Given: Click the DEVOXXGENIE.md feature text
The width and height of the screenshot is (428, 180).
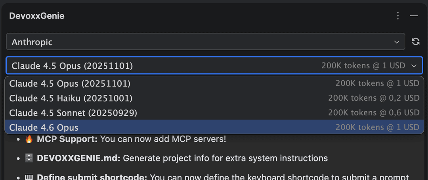Looking at the screenshot, I should [182, 158].
